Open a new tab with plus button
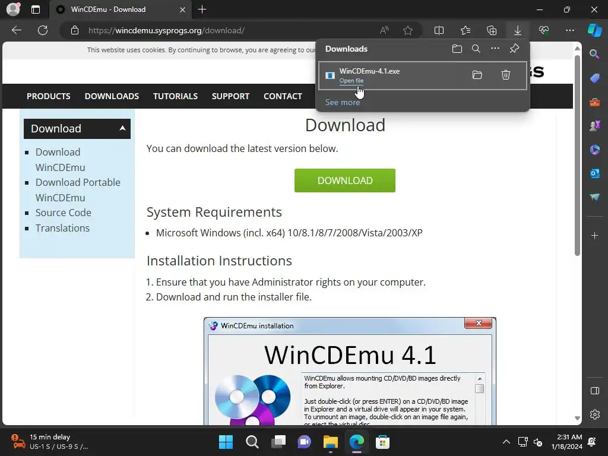Screen dimensions: 608x456 coord(202,9)
